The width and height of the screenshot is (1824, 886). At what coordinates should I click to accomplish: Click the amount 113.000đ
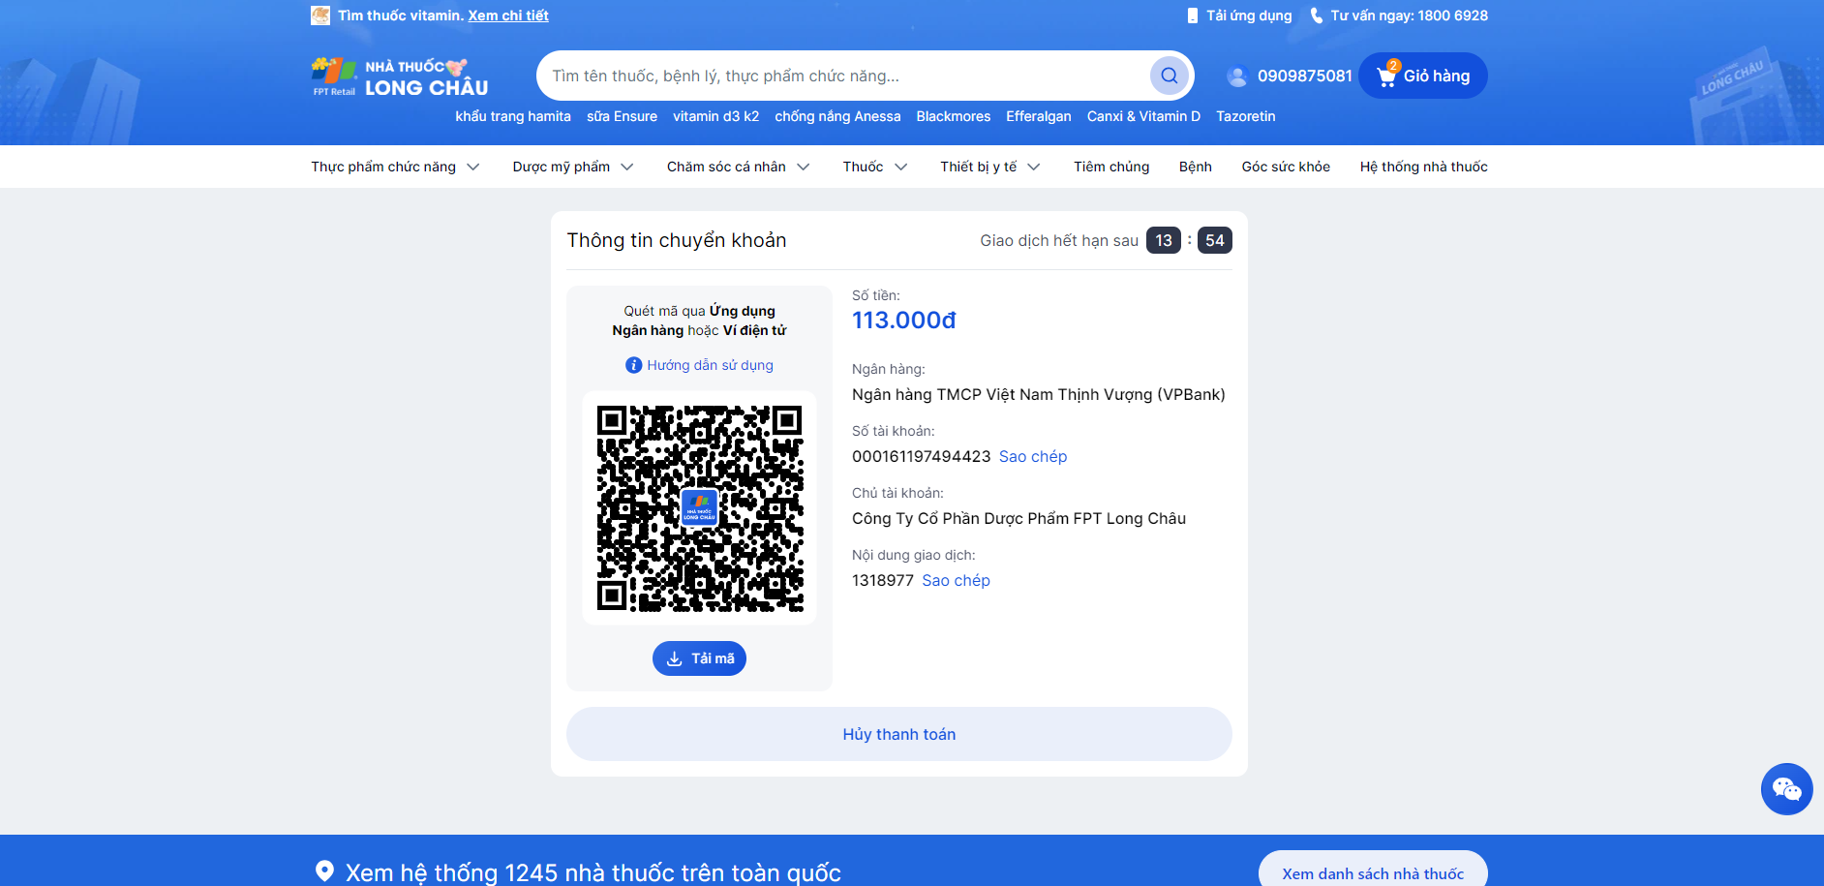pyautogui.click(x=904, y=321)
